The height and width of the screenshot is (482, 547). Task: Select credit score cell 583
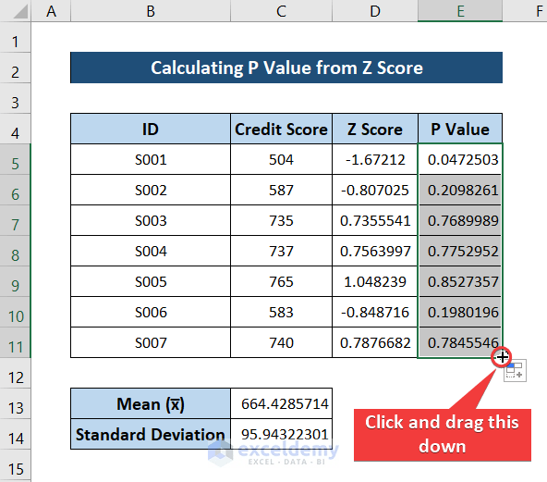pyautogui.click(x=281, y=312)
